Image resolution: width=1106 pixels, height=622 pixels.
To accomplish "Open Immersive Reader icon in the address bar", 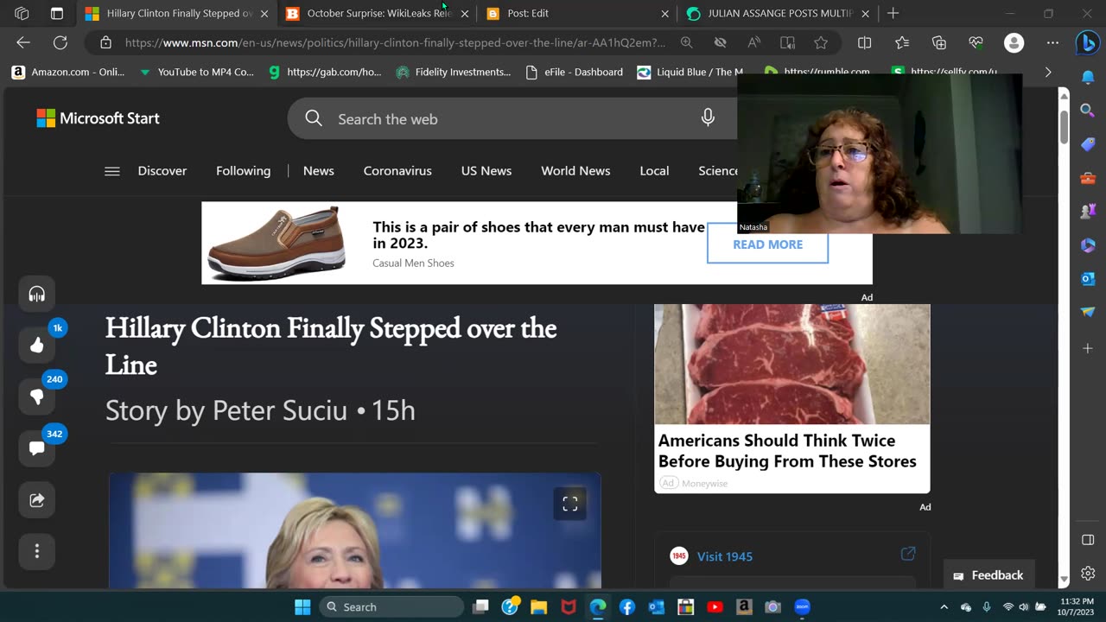I will [x=787, y=42].
